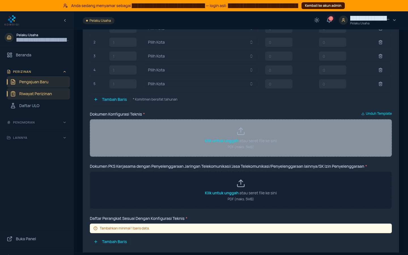Click the Beranda dashboard icon
The image size is (408, 255).
(x=10, y=55)
